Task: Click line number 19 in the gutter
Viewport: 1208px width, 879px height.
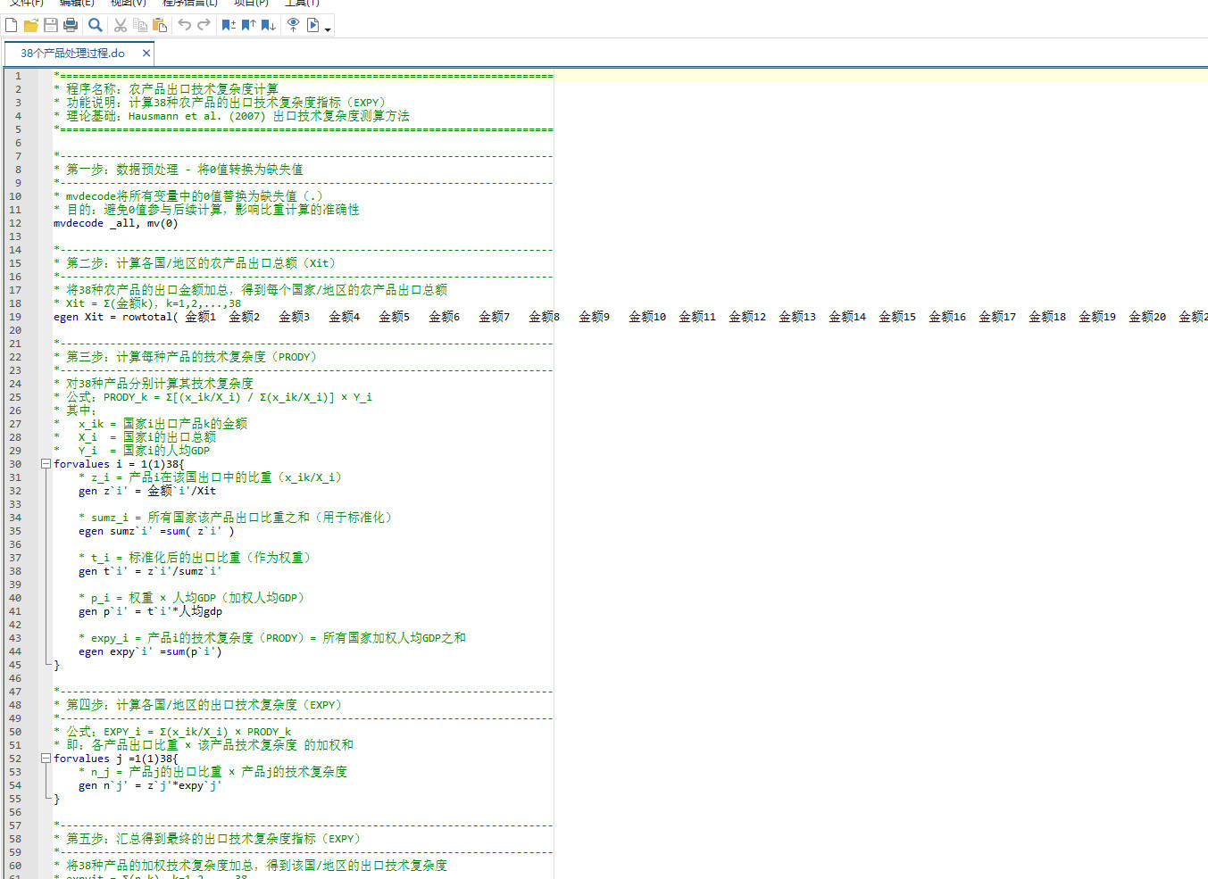Action: (15, 317)
